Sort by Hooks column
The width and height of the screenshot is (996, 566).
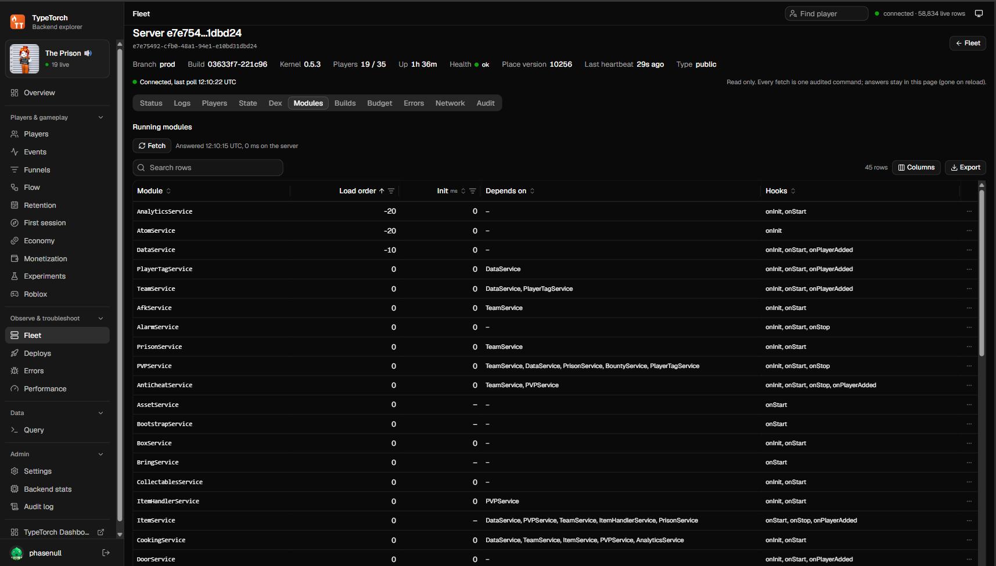point(781,191)
